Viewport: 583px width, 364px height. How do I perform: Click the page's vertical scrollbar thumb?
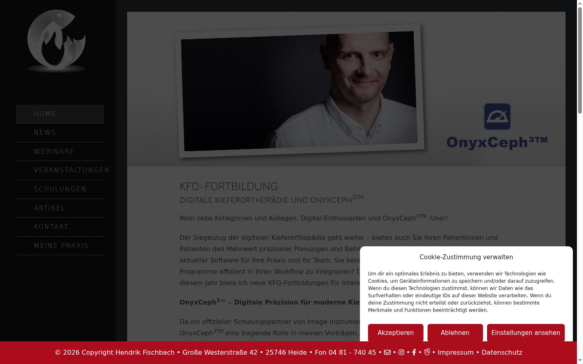[x=580, y=59]
